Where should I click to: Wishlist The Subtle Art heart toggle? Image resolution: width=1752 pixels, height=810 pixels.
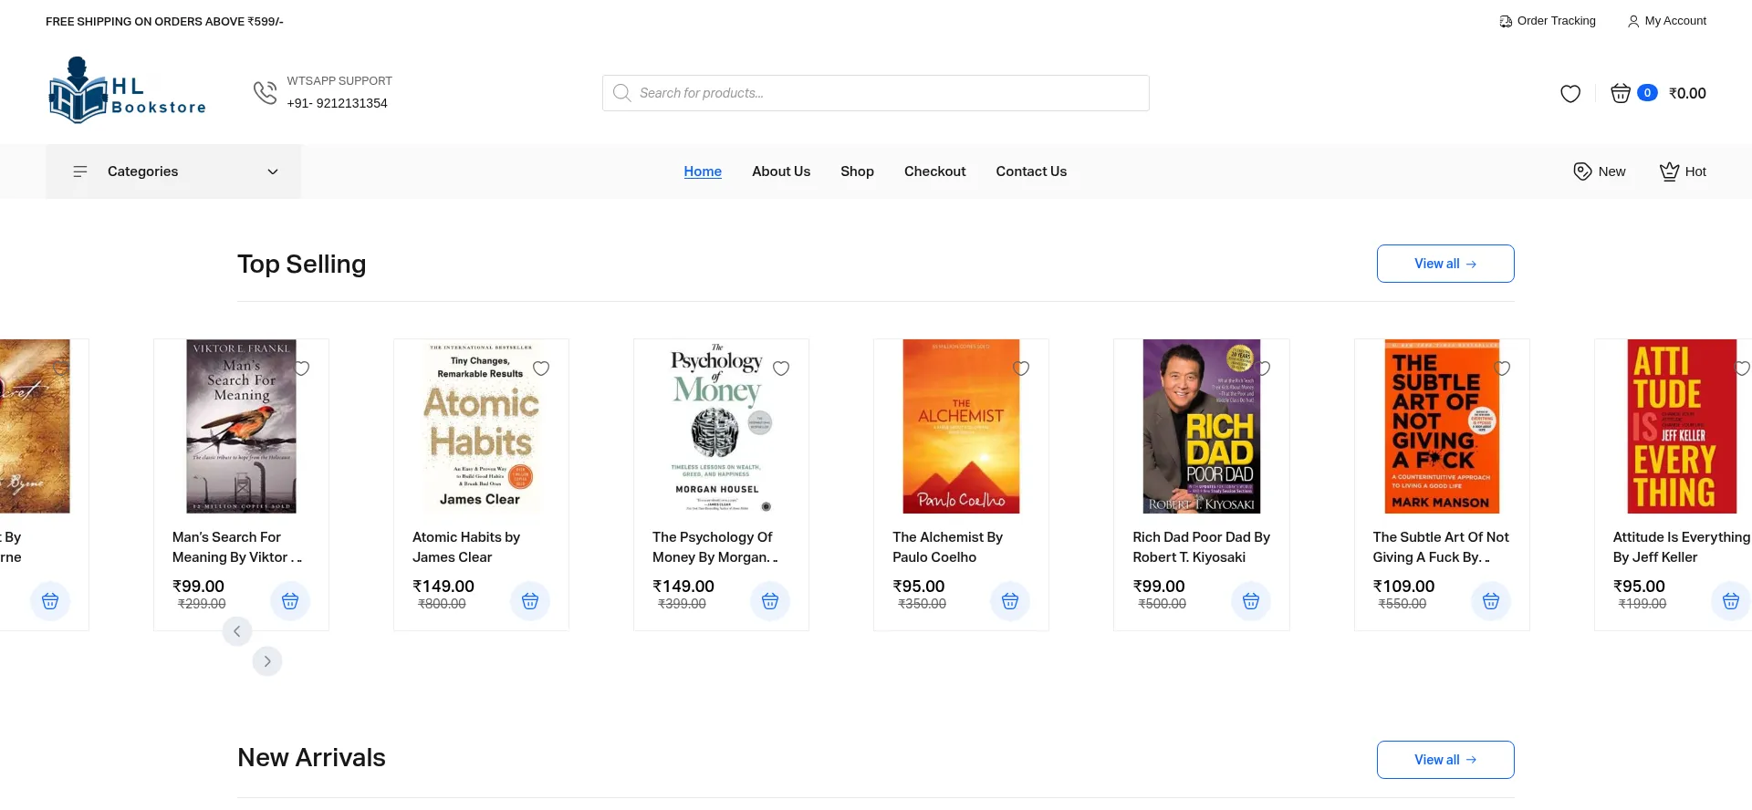[x=1502, y=369]
